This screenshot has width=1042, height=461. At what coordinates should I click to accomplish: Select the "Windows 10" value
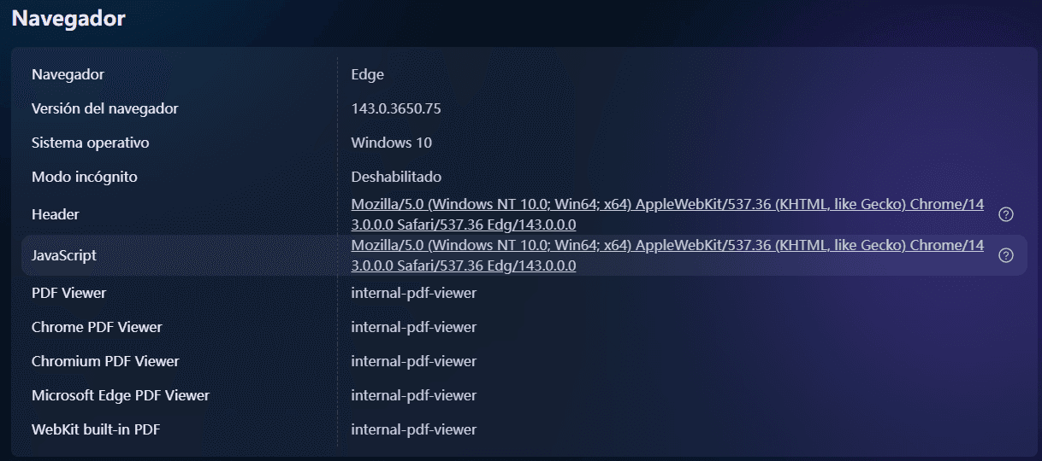pyautogui.click(x=391, y=143)
